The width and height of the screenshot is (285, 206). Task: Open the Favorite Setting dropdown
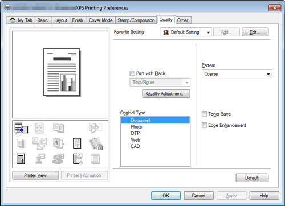click(186, 32)
